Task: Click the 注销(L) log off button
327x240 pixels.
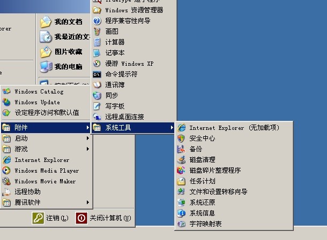Action: 50,218
